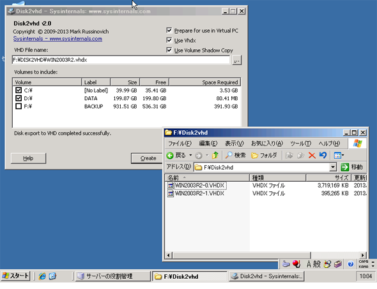
Task: Click the IME input mode 'A' icon
Action: click(309, 264)
